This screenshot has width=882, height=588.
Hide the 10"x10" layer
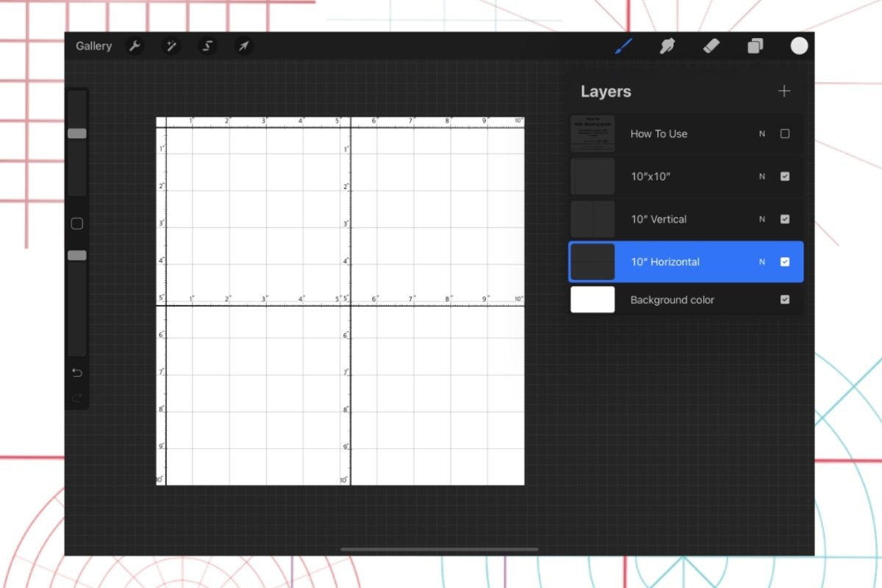pos(785,176)
